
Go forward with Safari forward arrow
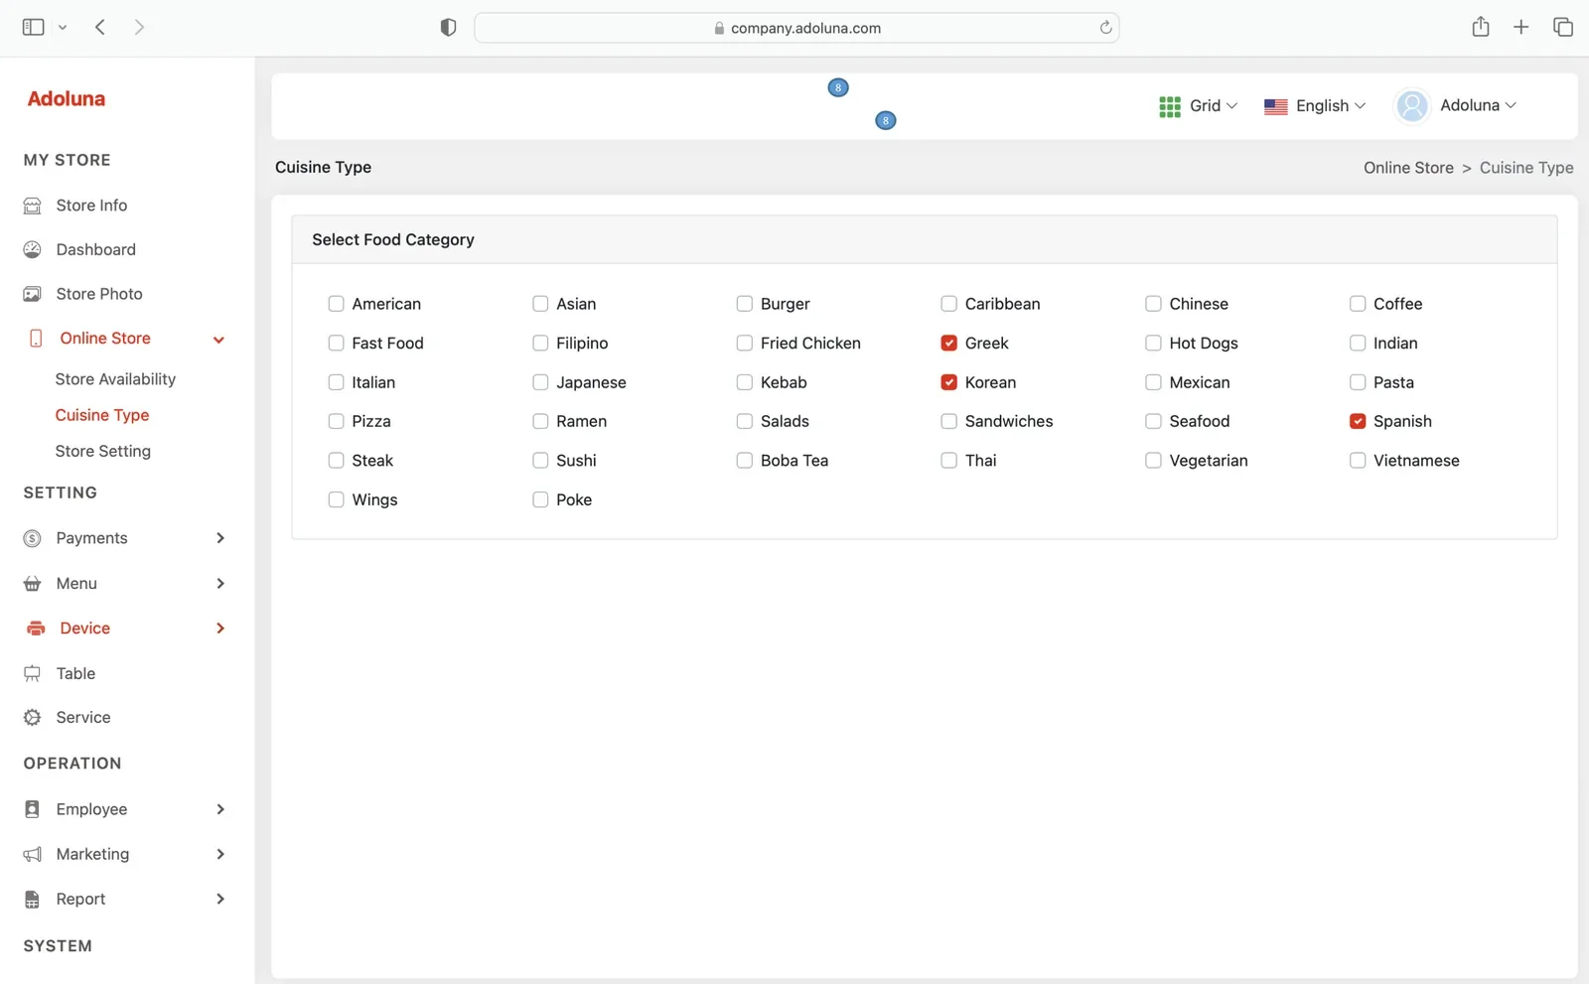tap(139, 28)
